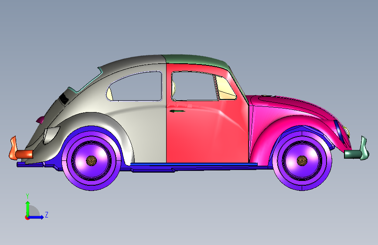Click the dark green front bumper bar
Image resolution: width=378 pixels, height=245 pixels.
pos(352,154)
